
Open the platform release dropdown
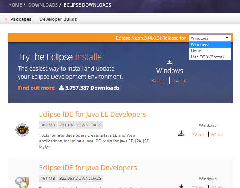(210, 38)
